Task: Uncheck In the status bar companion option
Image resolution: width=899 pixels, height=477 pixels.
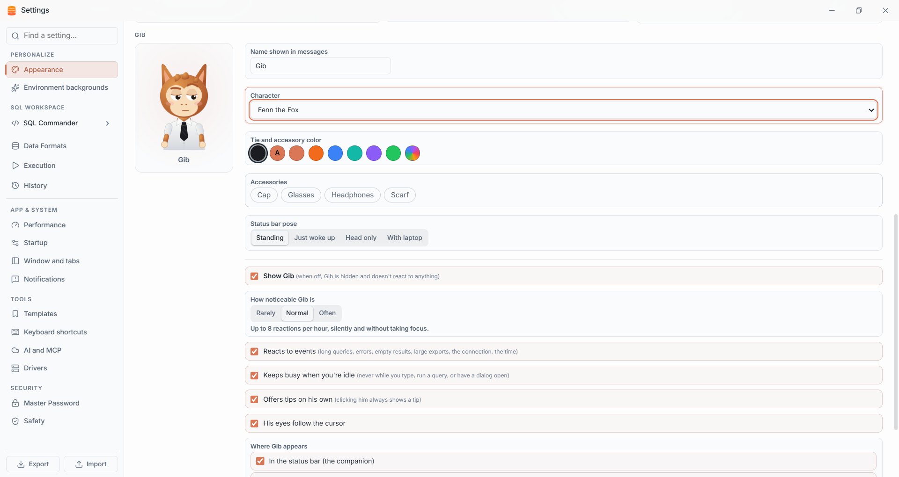Action: pyautogui.click(x=260, y=461)
